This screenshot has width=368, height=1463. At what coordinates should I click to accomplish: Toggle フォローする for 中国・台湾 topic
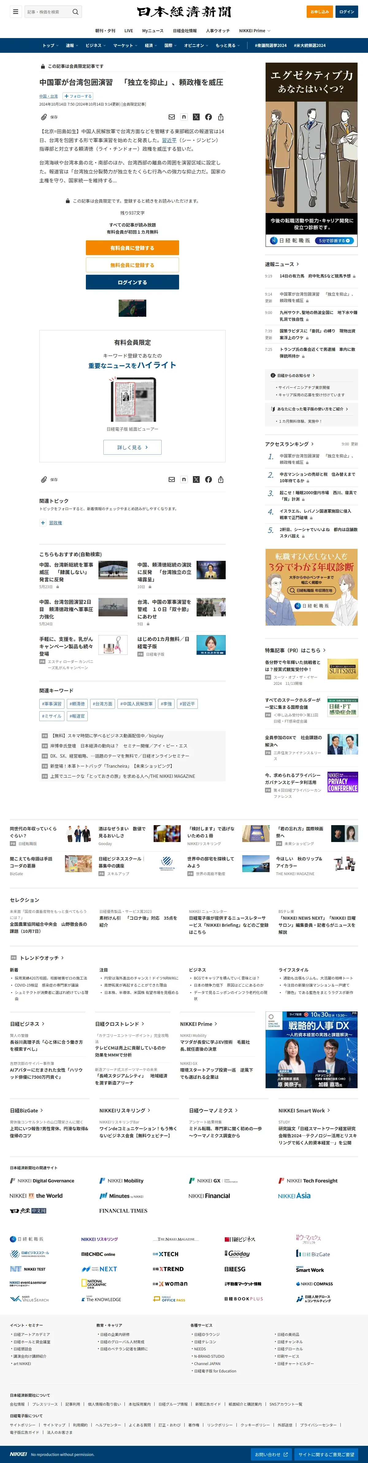[78, 97]
